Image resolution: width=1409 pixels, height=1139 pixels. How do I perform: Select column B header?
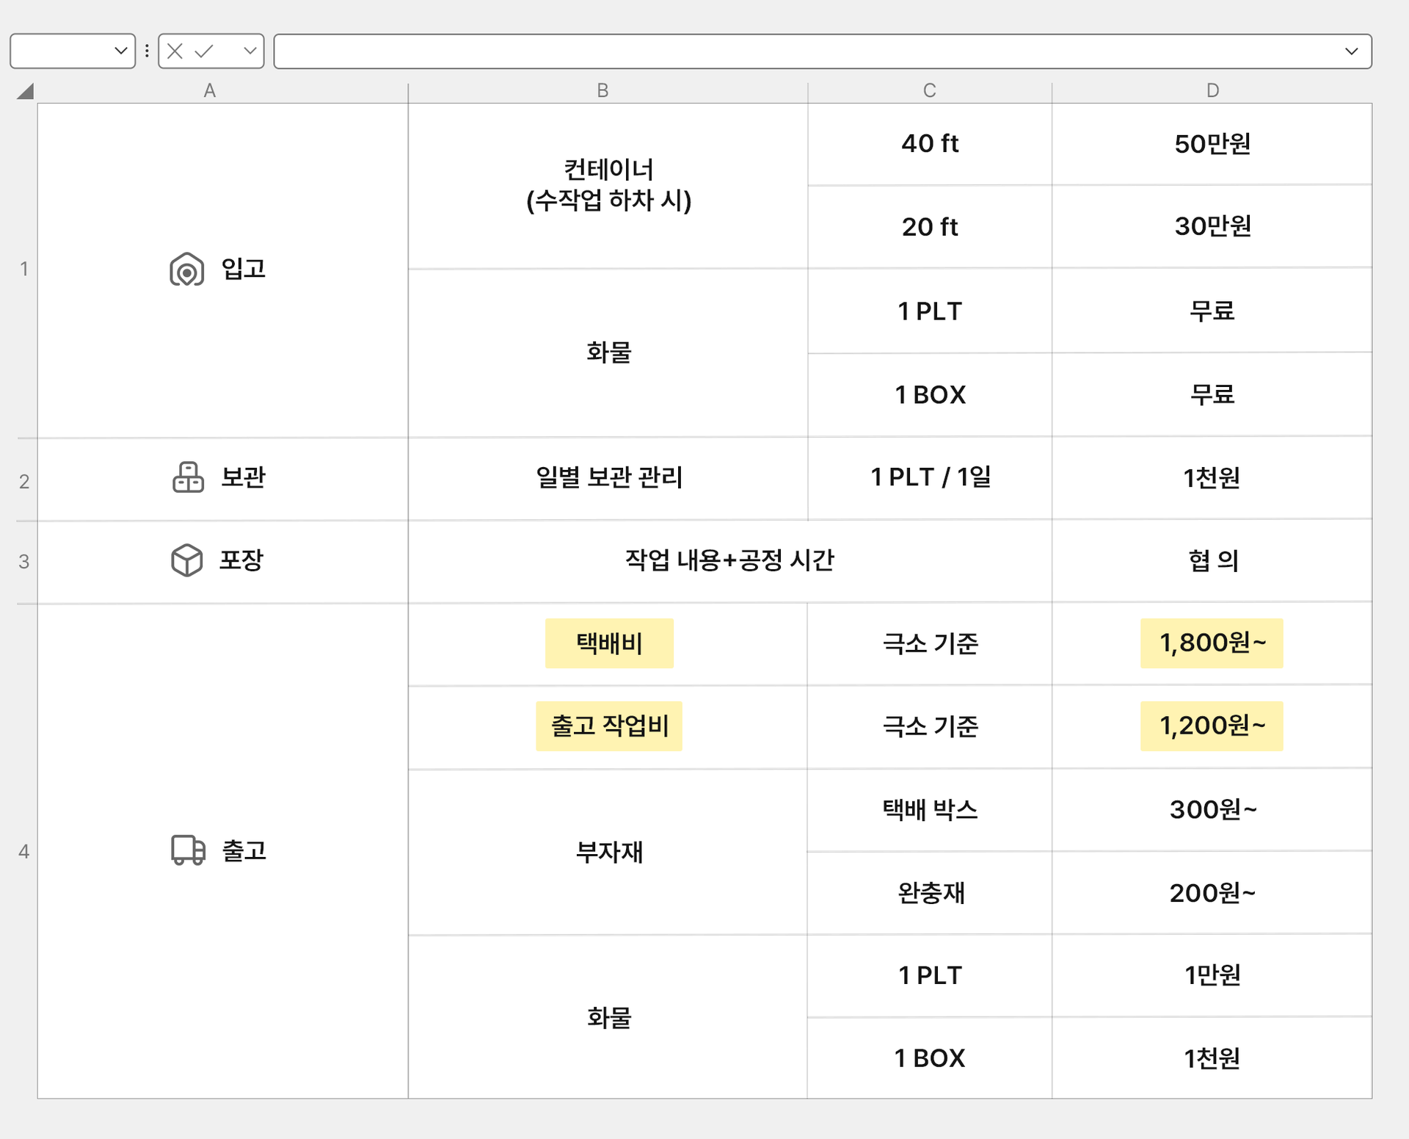tap(602, 90)
